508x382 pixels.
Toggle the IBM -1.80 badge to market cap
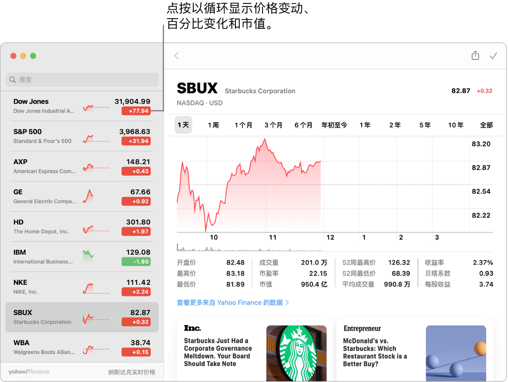136,262
